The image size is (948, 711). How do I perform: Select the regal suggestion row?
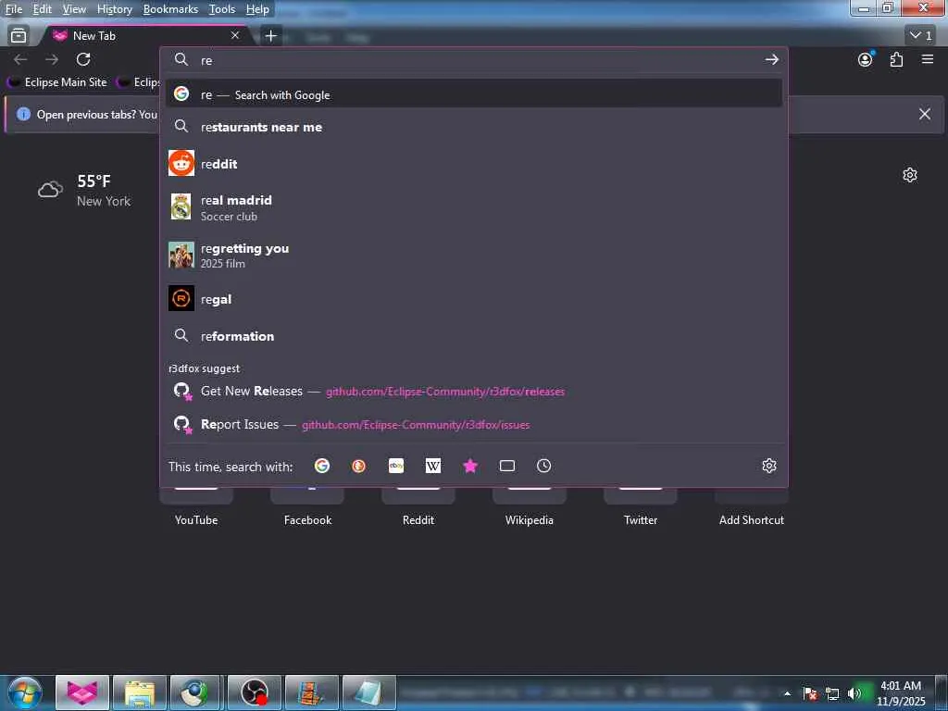pos(473,299)
